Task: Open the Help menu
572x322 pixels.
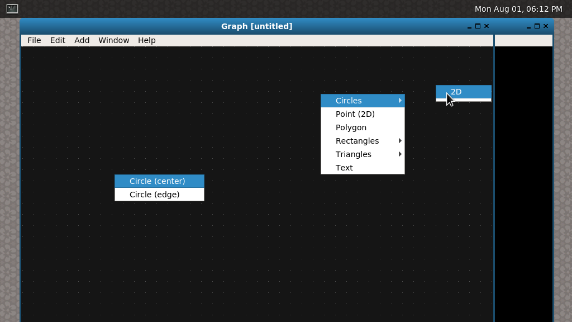Action: (146, 40)
